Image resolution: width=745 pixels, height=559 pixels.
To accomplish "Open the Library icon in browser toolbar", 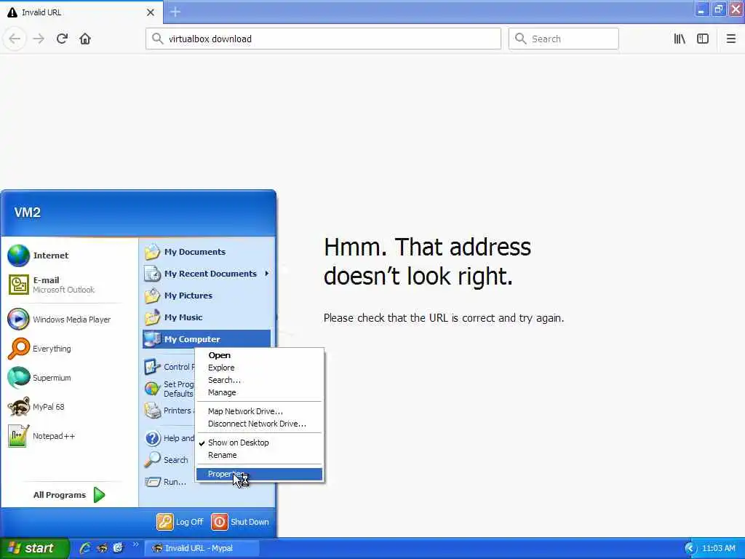I will click(x=680, y=39).
